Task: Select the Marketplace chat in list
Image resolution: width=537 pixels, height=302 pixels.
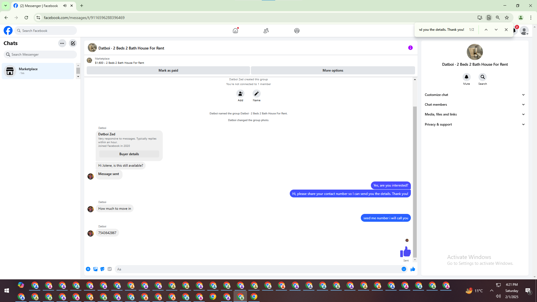Action: (x=38, y=71)
